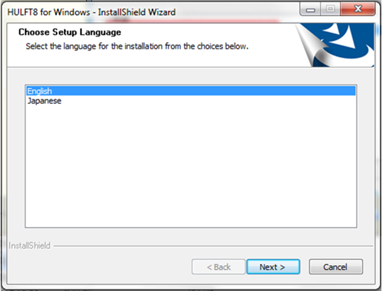Close the InstallShield Wizard window
Screen dimensions: 382x291
tap(358, 9)
